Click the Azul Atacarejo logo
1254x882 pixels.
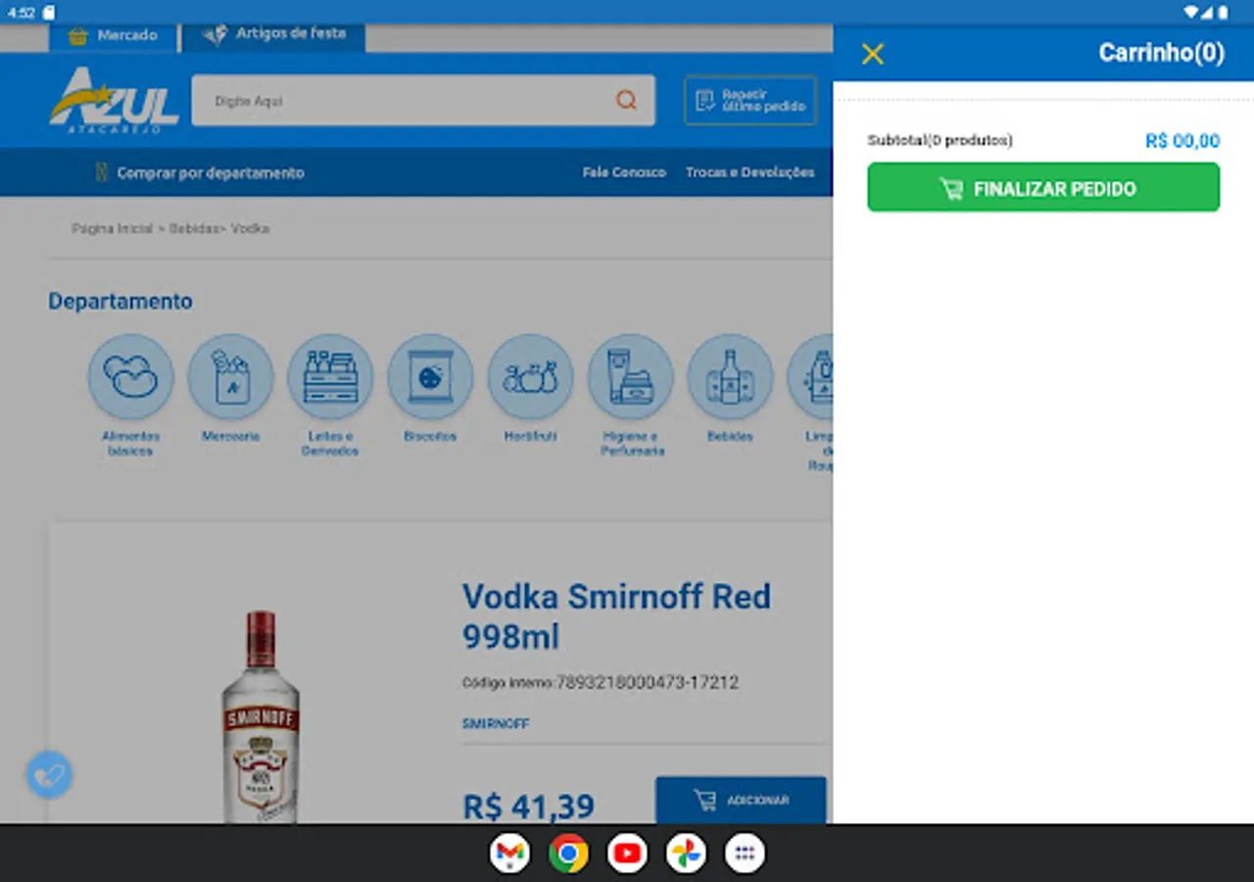114,101
